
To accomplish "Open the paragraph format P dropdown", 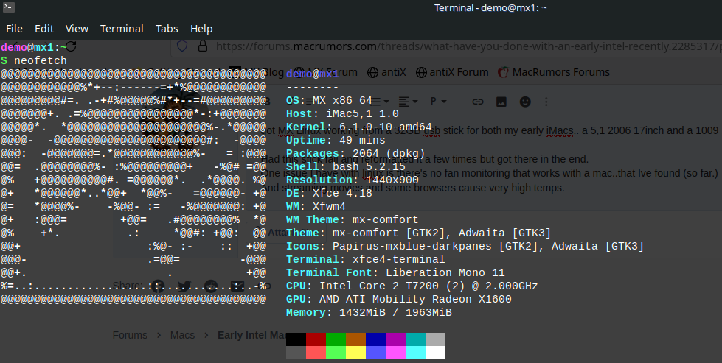I will pyautogui.click(x=438, y=101).
